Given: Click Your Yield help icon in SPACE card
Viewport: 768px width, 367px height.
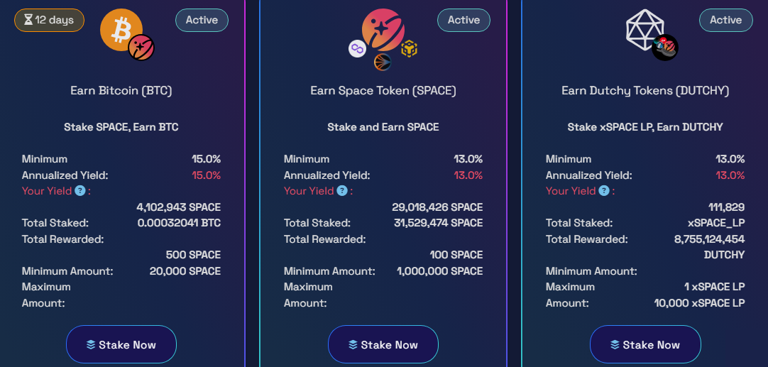Looking at the screenshot, I should coord(342,191).
